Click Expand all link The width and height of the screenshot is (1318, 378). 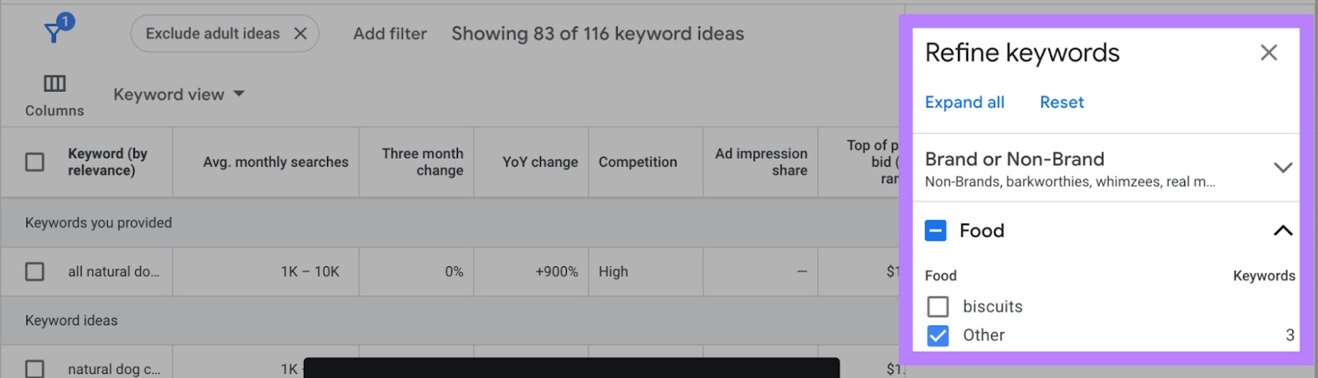965,103
